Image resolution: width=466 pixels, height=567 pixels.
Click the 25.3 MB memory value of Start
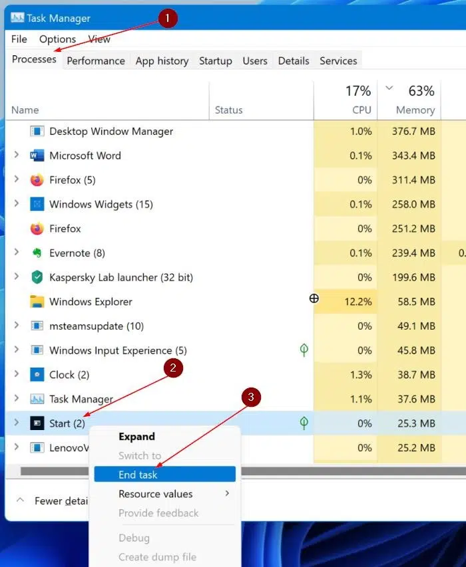(416, 423)
